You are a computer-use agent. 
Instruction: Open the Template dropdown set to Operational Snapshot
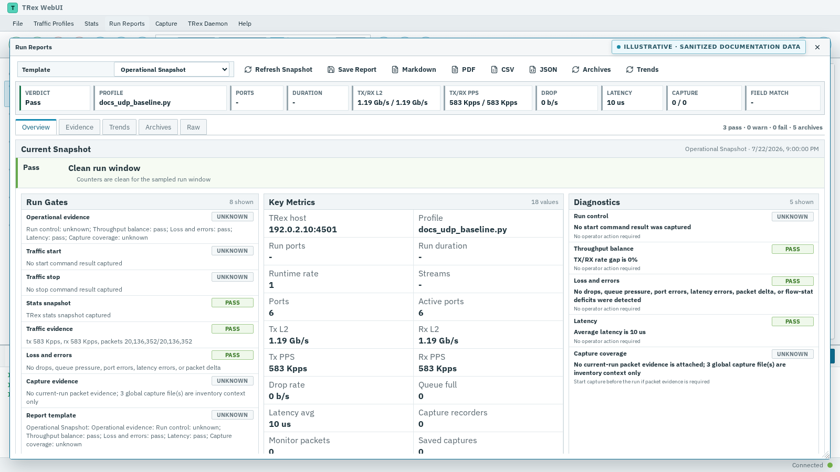[x=172, y=70]
